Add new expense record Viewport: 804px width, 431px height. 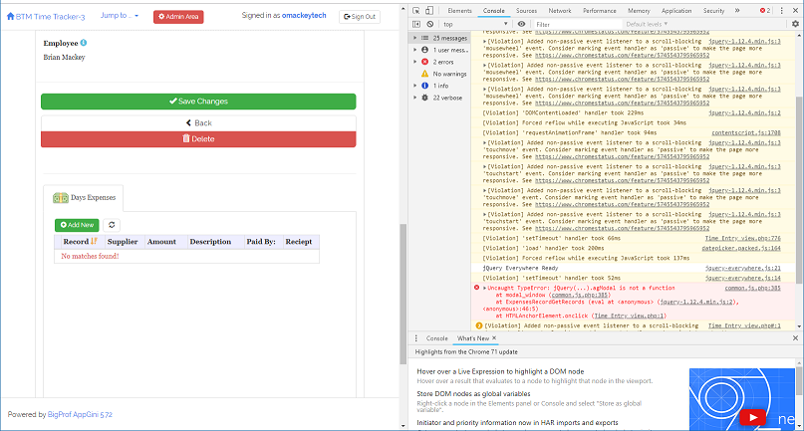click(77, 225)
